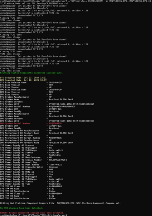This screenshot has height=216, width=152.
Task: Click 'DPD Power Supply 01 Status' row
Action: coord(30,182)
